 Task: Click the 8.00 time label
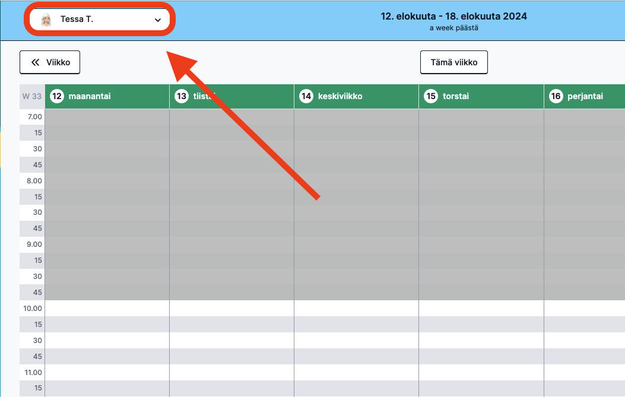click(34, 180)
